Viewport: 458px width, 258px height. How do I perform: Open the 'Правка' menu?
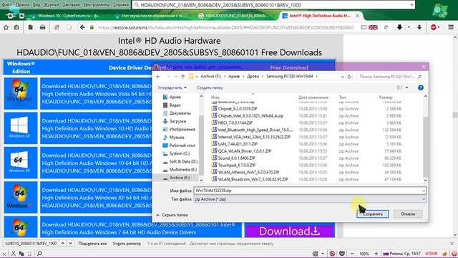pos(22,5)
